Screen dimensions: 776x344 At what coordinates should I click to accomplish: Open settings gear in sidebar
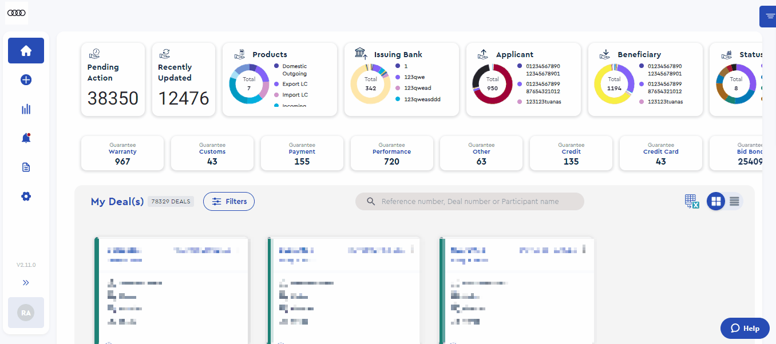pyautogui.click(x=26, y=196)
